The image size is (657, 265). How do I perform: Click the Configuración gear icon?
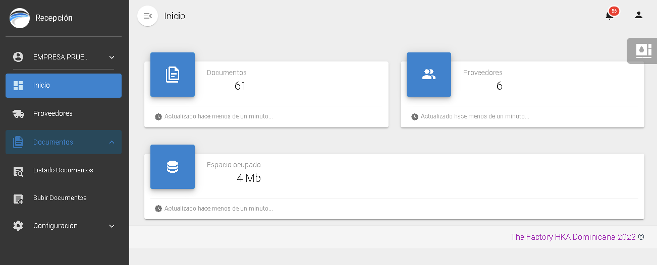pos(18,226)
